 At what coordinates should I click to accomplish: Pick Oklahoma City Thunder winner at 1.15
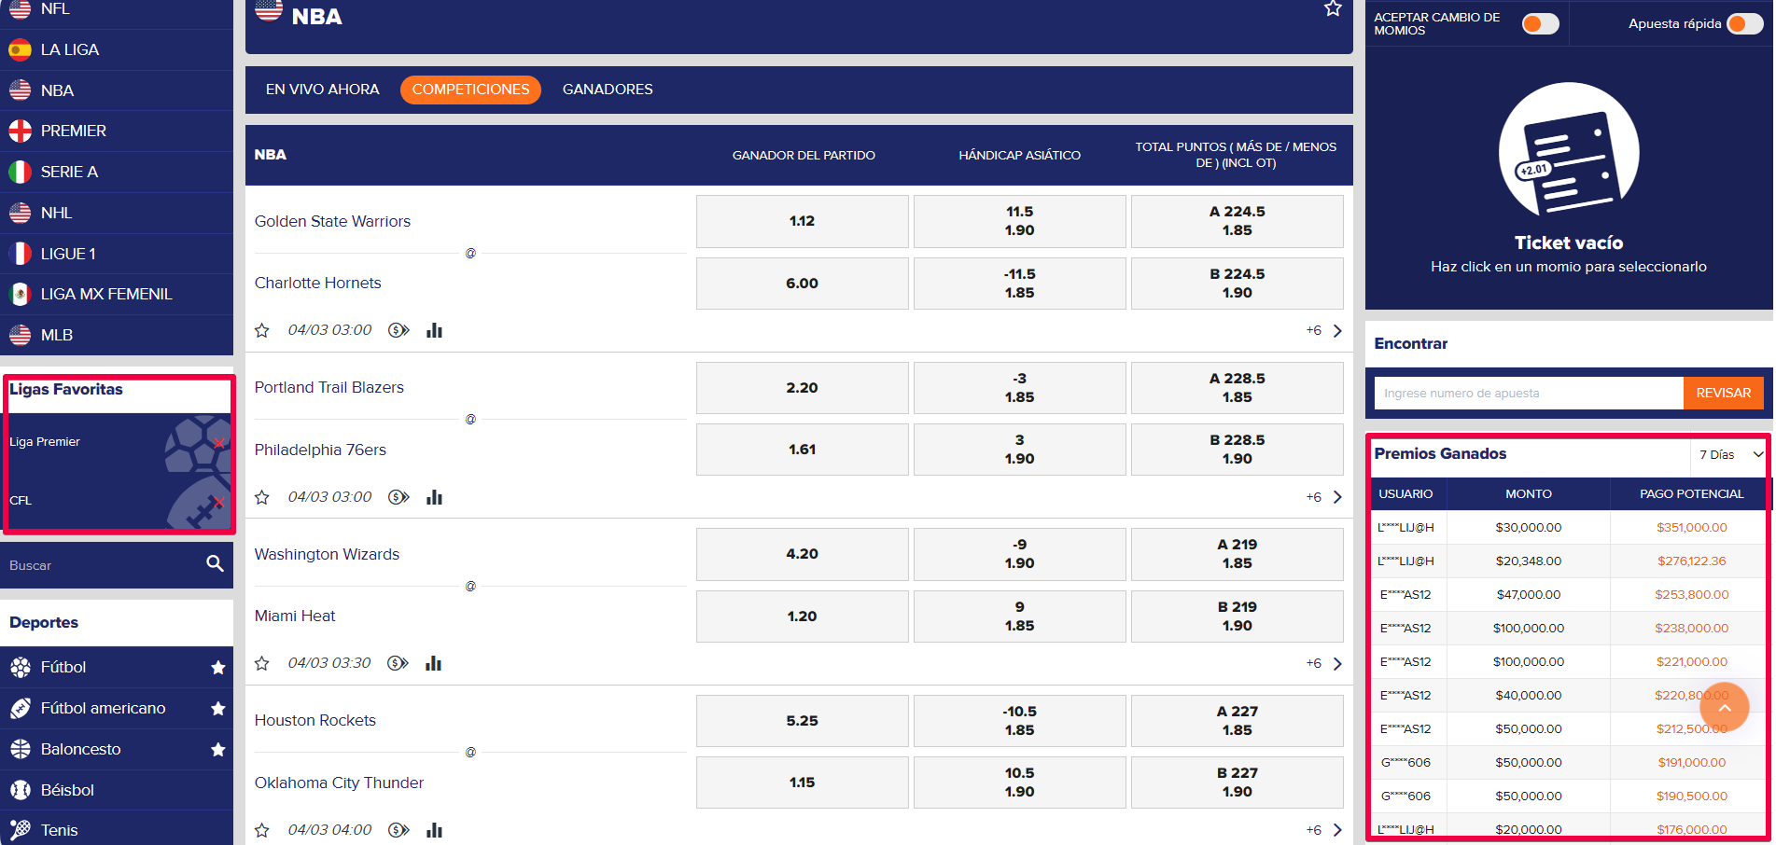pyautogui.click(x=802, y=783)
